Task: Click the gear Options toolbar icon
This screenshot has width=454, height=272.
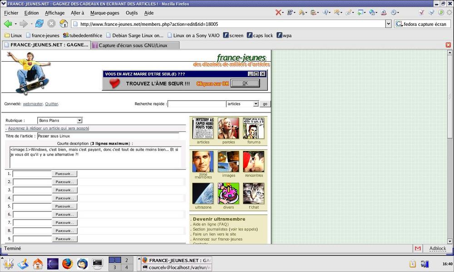Action: pos(394,12)
